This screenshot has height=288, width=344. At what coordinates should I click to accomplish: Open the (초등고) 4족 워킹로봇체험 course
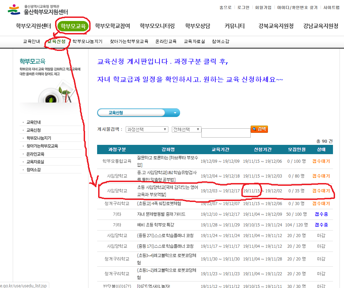pos(159,204)
